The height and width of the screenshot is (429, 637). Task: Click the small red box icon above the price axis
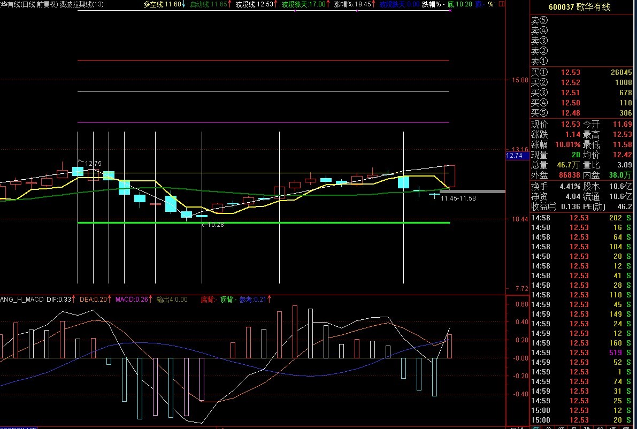pyautogui.click(x=501, y=4)
